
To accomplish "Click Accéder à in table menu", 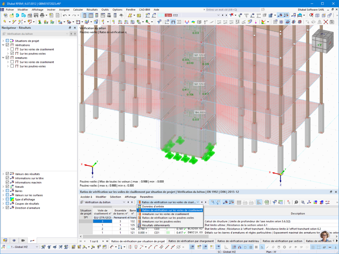I will click(86, 197).
